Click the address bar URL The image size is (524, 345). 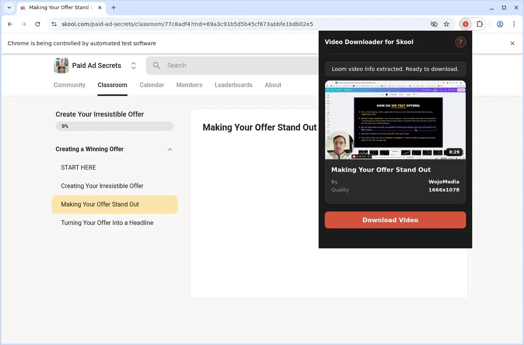coord(187,24)
